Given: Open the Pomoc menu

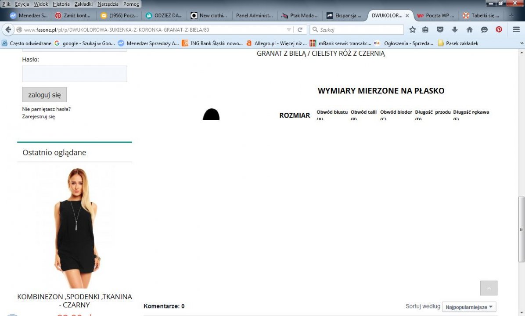Looking at the screenshot, I should pos(131,4).
